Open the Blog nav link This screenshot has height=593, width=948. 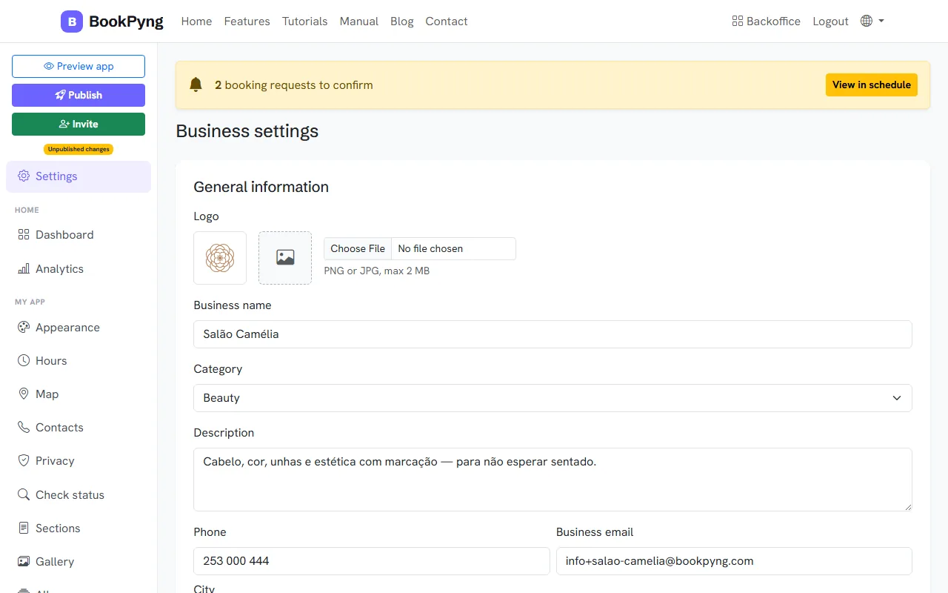(402, 21)
